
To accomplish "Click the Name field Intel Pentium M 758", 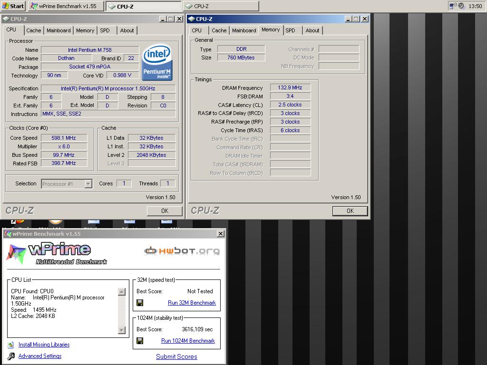I will [x=90, y=50].
